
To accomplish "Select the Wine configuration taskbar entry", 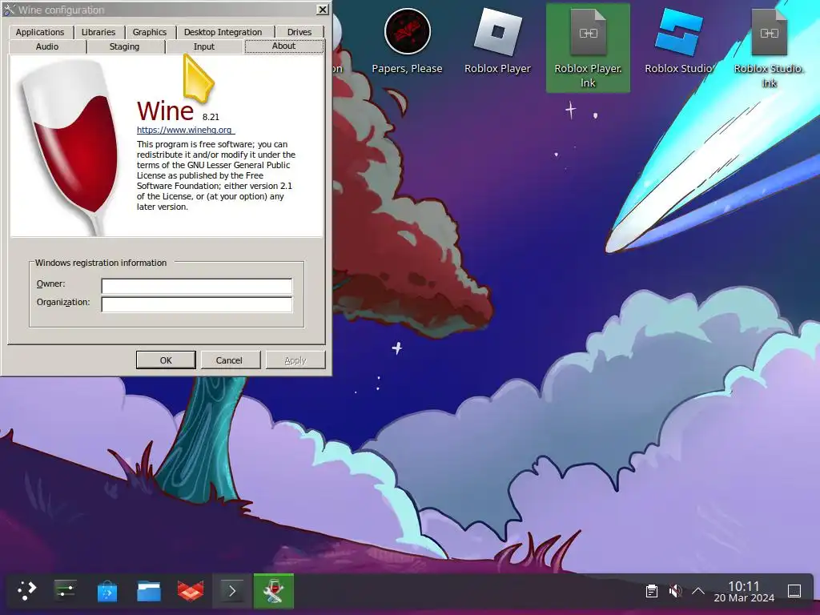I will coord(274,591).
